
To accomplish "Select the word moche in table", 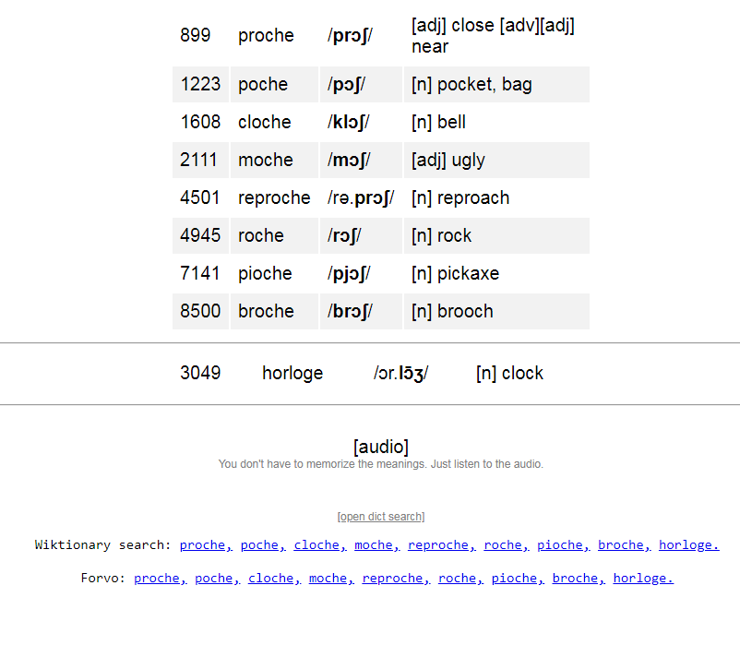I will tap(265, 160).
